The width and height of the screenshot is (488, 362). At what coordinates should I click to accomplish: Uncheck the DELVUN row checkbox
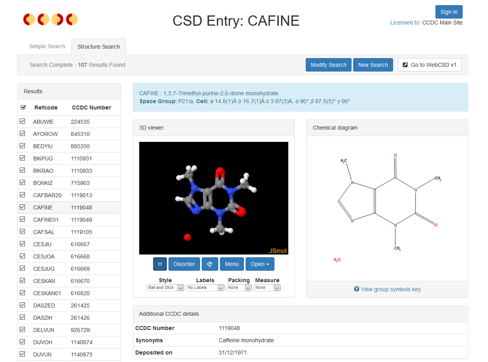(23, 330)
